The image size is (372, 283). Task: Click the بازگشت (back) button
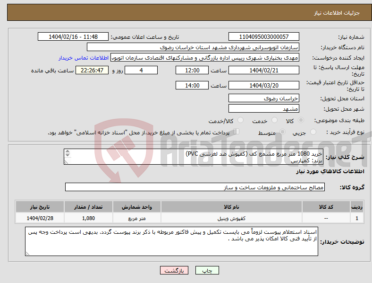pos(174,270)
